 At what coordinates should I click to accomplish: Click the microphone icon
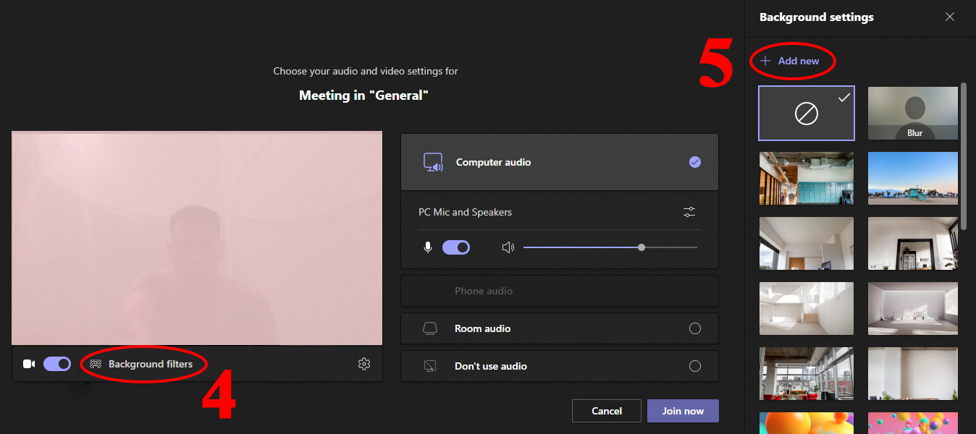[x=428, y=247]
